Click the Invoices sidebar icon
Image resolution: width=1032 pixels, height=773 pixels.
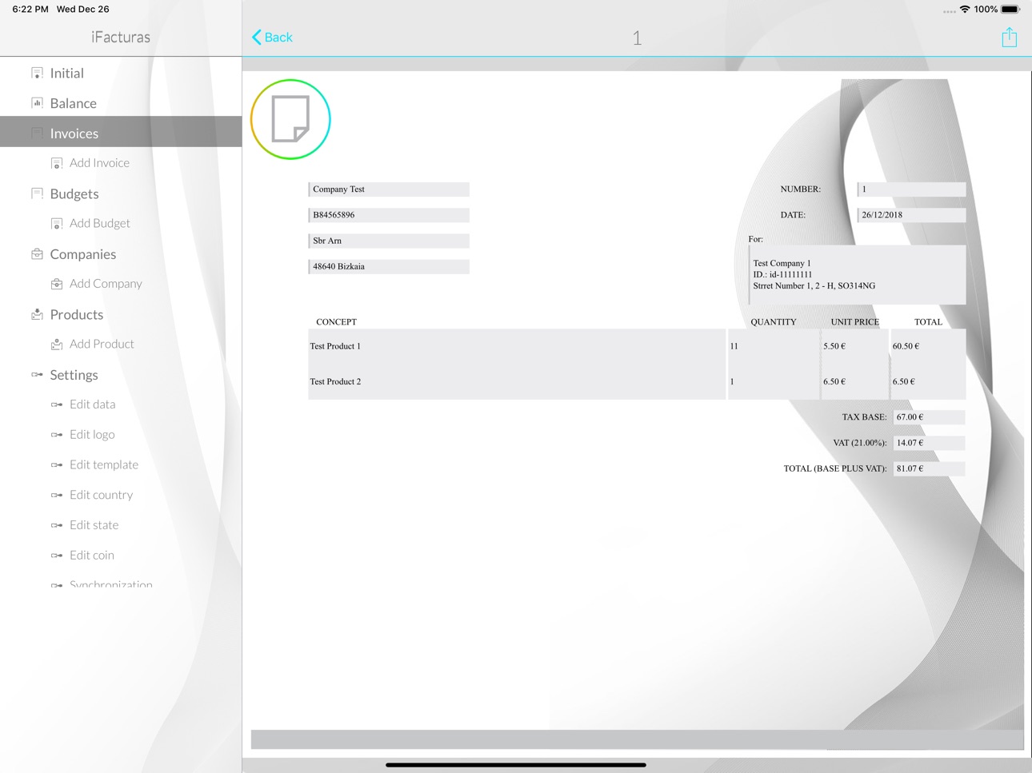coord(37,133)
